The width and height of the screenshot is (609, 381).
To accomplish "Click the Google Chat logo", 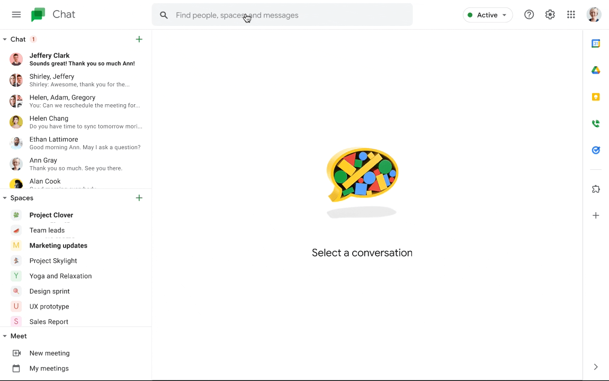I will (38, 15).
